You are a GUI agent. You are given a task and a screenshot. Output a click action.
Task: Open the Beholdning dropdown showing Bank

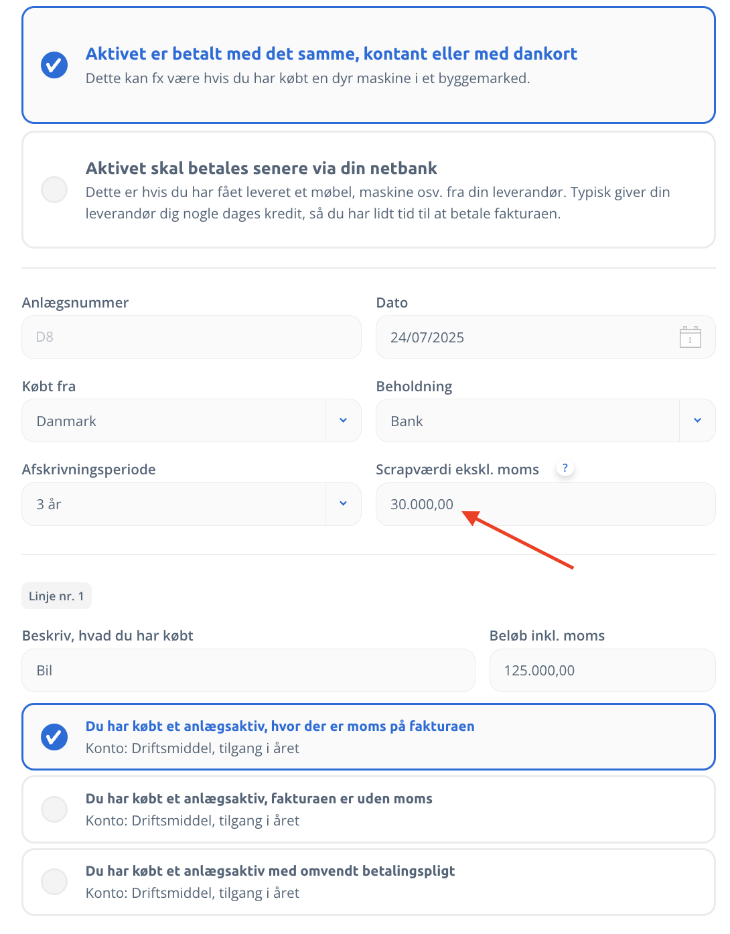(546, 421)
